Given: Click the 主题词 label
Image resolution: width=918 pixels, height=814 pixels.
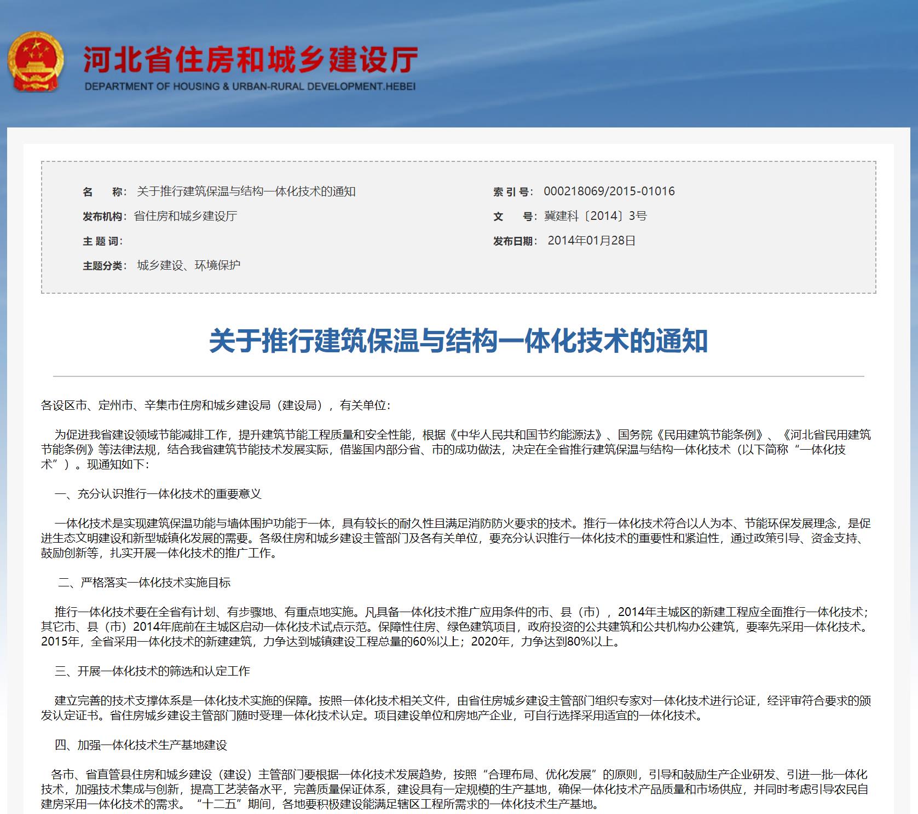Looking at the screenshot, I should click(x=102, y=241).
